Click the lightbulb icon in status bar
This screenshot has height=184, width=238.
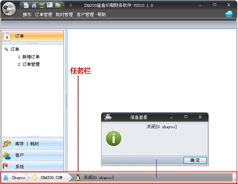(x=34, y=177)
